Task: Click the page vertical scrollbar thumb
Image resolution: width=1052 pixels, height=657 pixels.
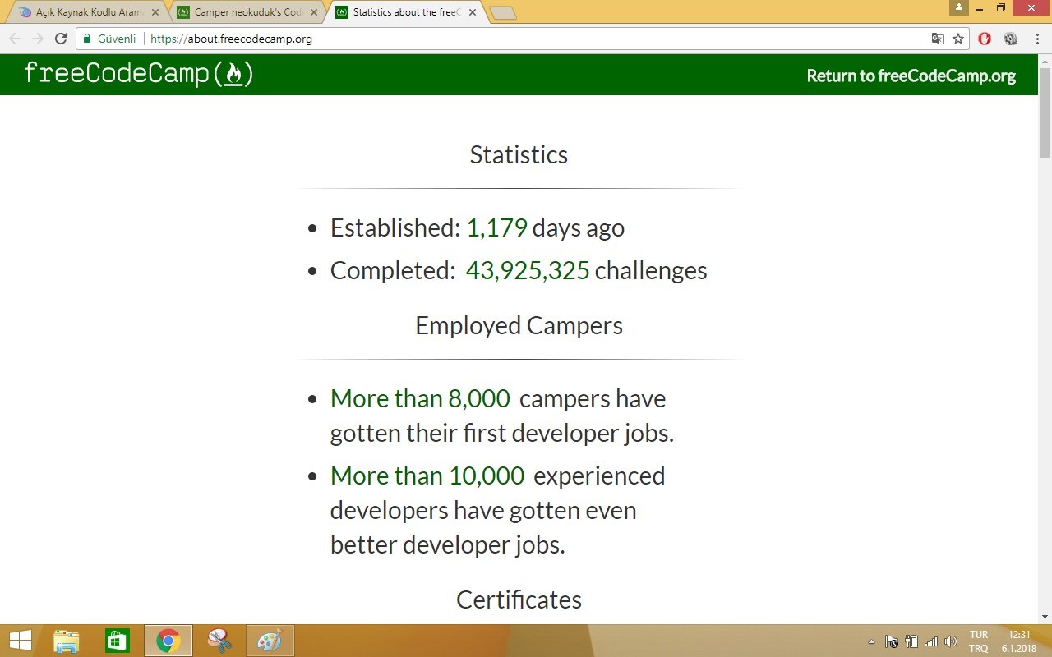Action: click(1045, 113)
